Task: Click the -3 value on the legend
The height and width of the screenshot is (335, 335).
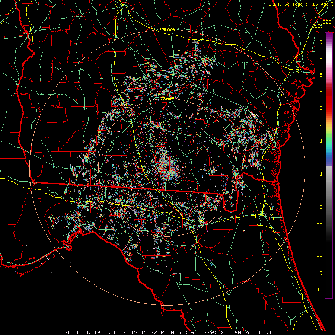Action: pos(320,207)
